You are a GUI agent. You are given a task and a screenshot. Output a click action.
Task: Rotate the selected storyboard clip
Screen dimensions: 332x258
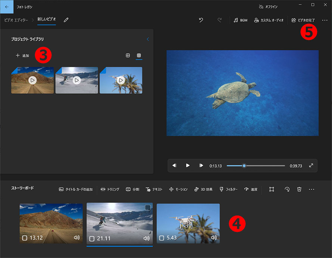click(287, 189)
